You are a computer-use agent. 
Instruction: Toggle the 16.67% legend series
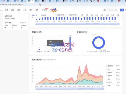pyautogui.click(x=113, y=66)
